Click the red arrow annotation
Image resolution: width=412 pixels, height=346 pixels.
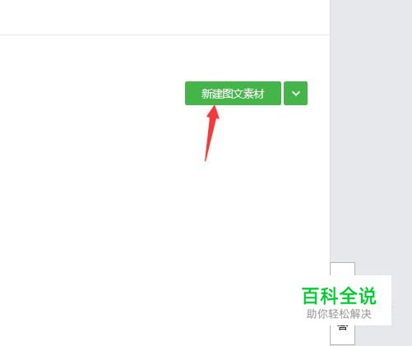pos(211,133)
